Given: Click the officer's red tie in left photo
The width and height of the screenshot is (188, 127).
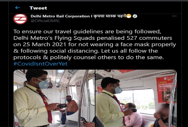Looking at the screenshot, I should 46,105.
